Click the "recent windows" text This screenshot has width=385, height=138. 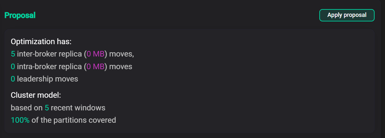pyautogui.click(x=78, y=108)
